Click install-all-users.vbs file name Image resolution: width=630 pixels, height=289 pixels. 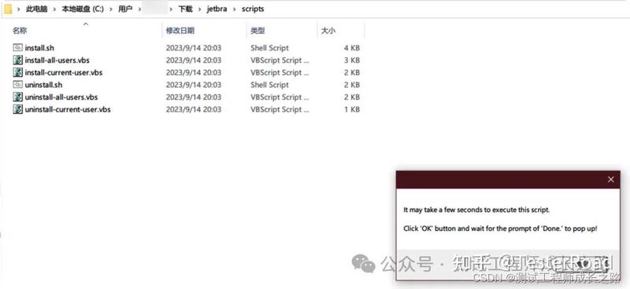57,60
